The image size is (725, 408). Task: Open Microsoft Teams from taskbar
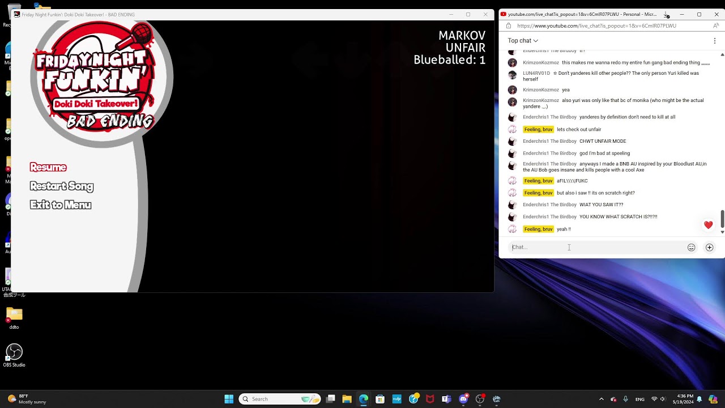pyautogui.click(x=446, y=399)
